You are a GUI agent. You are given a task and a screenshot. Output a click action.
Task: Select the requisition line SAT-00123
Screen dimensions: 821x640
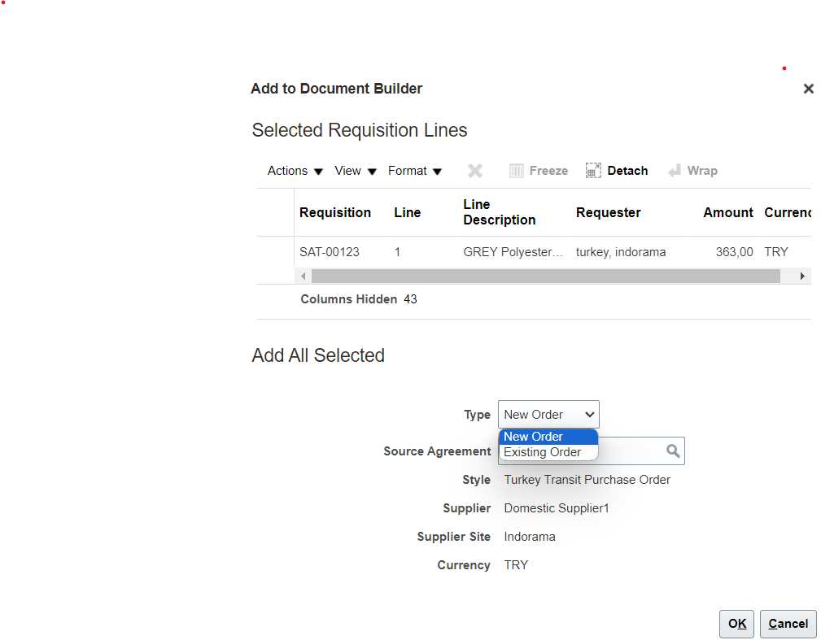tap(330, 252)
